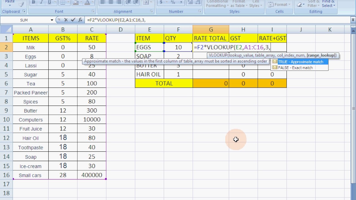Toggle Italic formatting

[41, 2]
